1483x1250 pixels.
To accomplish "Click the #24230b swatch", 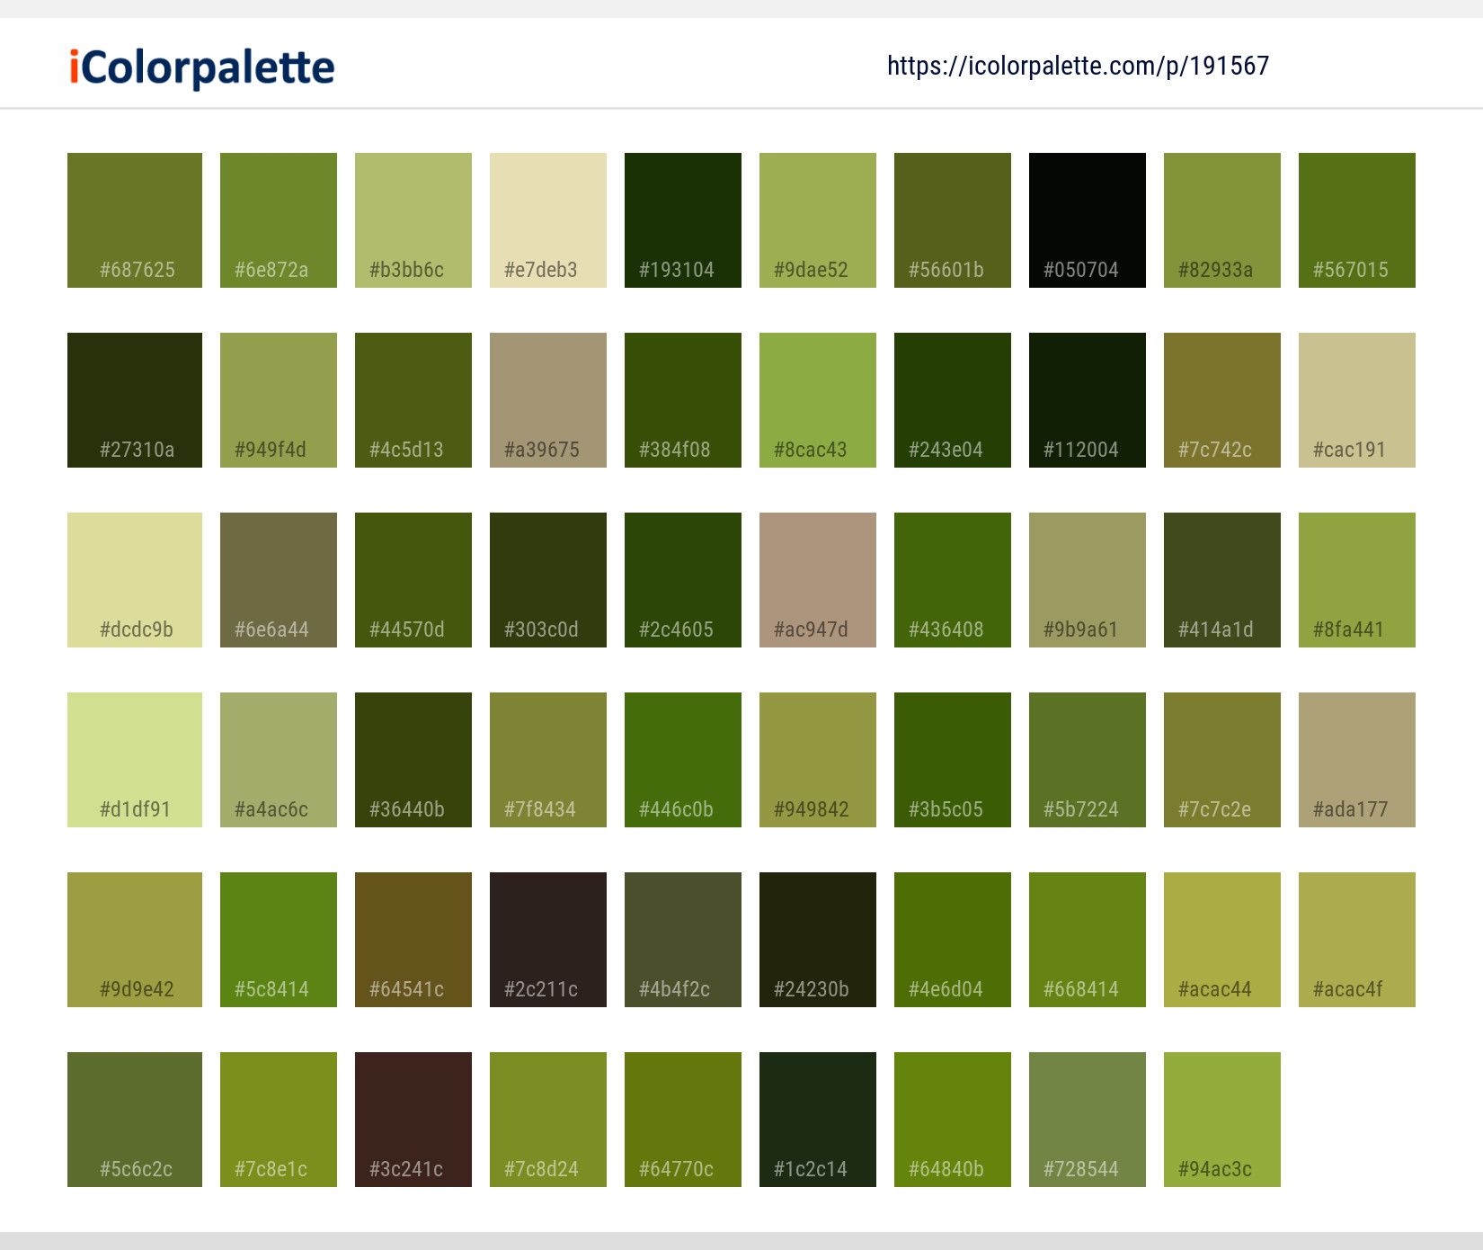I will 818,940.
